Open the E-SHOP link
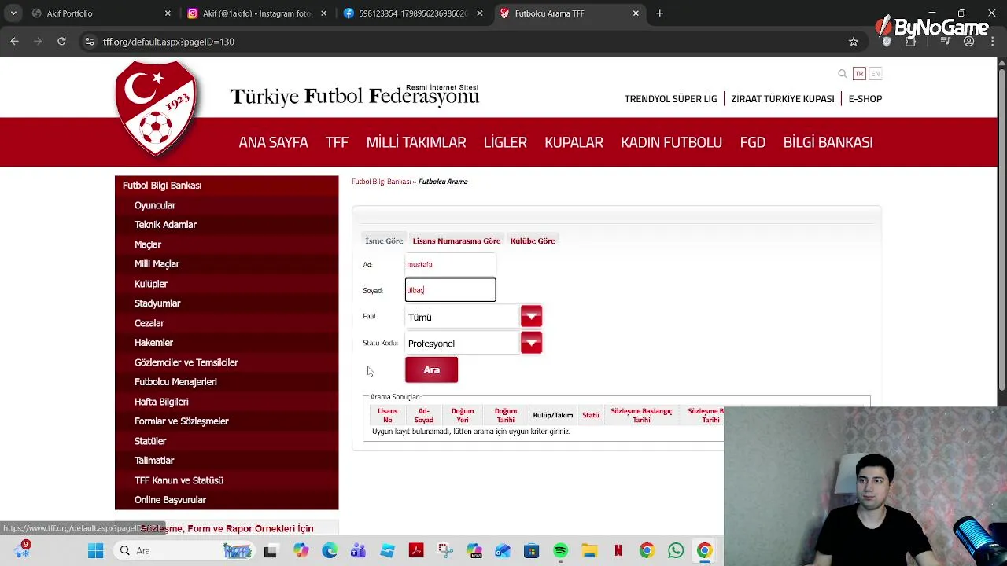The width and height of the screenshot is (1007, 566). pyautogui.click(x=865, y=99)
